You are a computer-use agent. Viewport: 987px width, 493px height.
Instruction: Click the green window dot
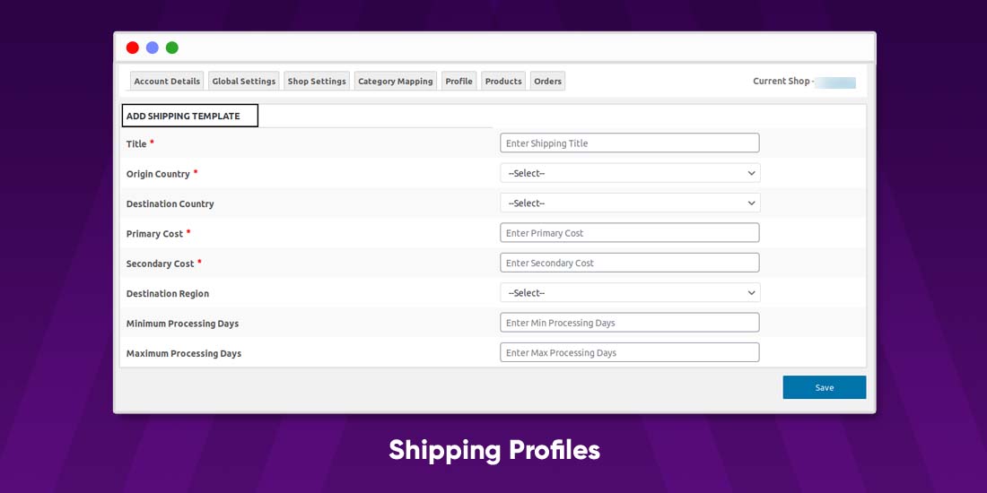coord(172,48)
